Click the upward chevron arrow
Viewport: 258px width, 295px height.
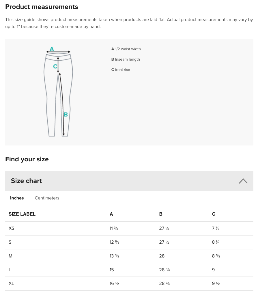tap(243, 181)
